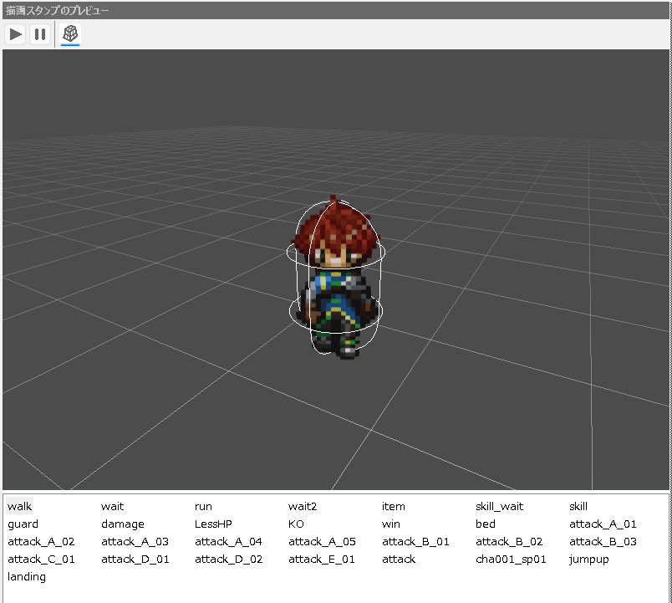Select the attack_C_01 motion
672x603 pixels.
pos(41,559)
